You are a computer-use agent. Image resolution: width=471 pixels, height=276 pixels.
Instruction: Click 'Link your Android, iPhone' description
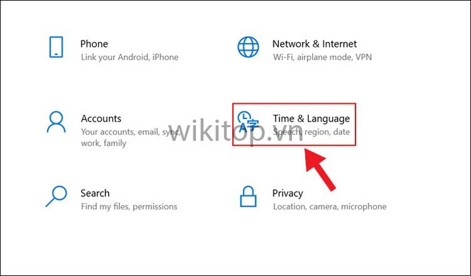coord(130,57)
